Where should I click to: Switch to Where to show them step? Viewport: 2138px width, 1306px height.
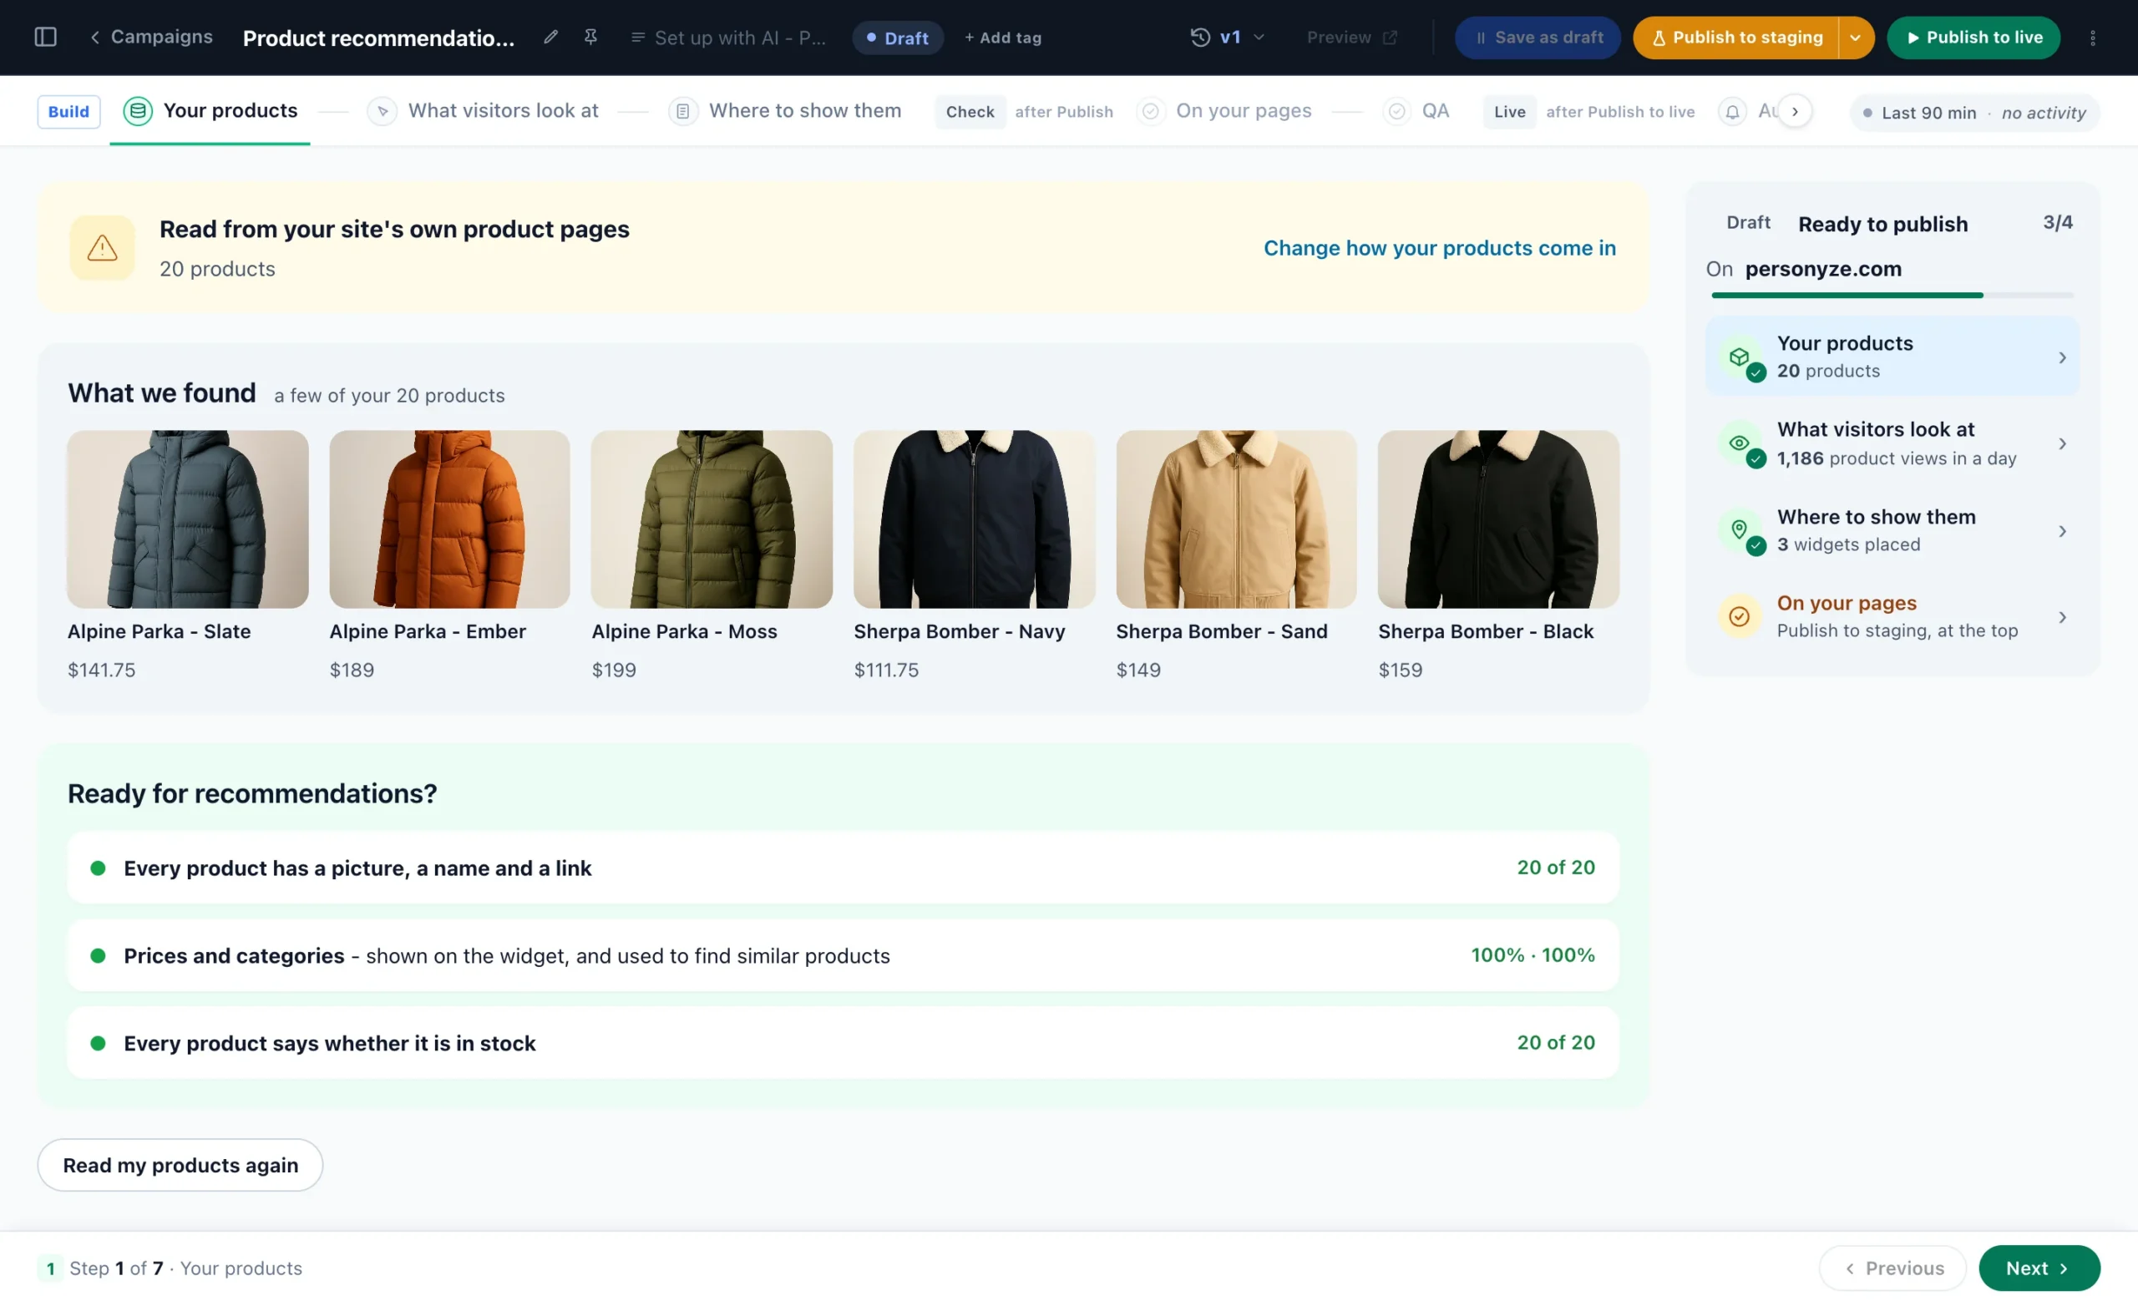(x=784, y=111)
